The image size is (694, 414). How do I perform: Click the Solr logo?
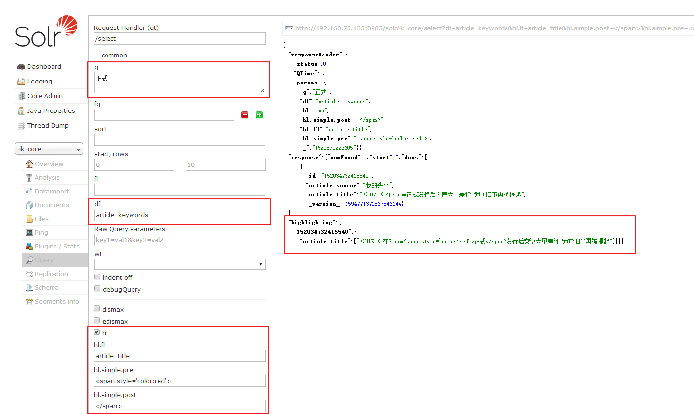(46, 31)
